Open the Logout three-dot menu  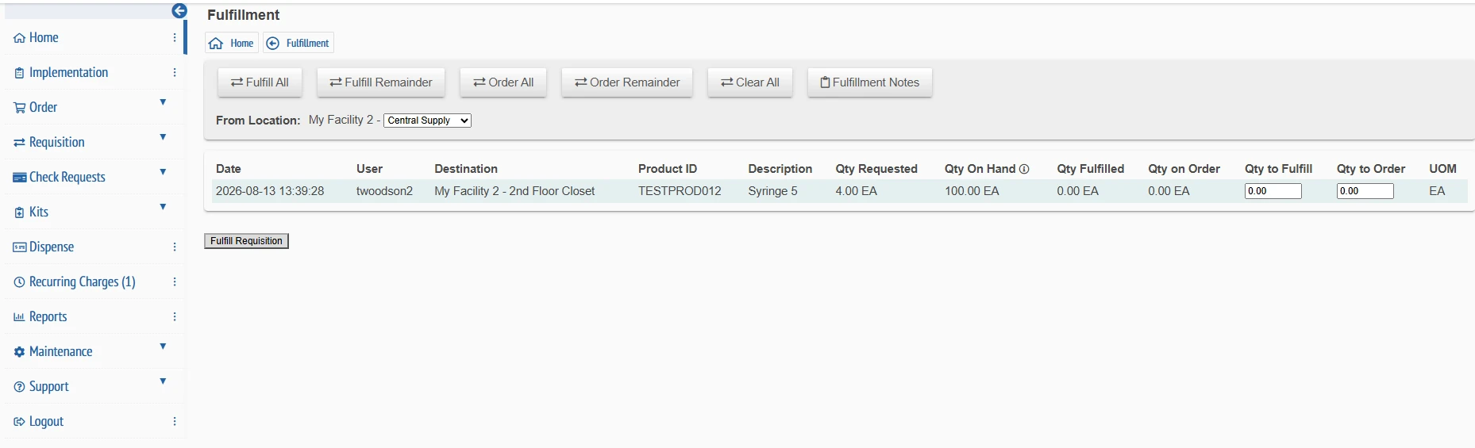(x=175, y=421)
